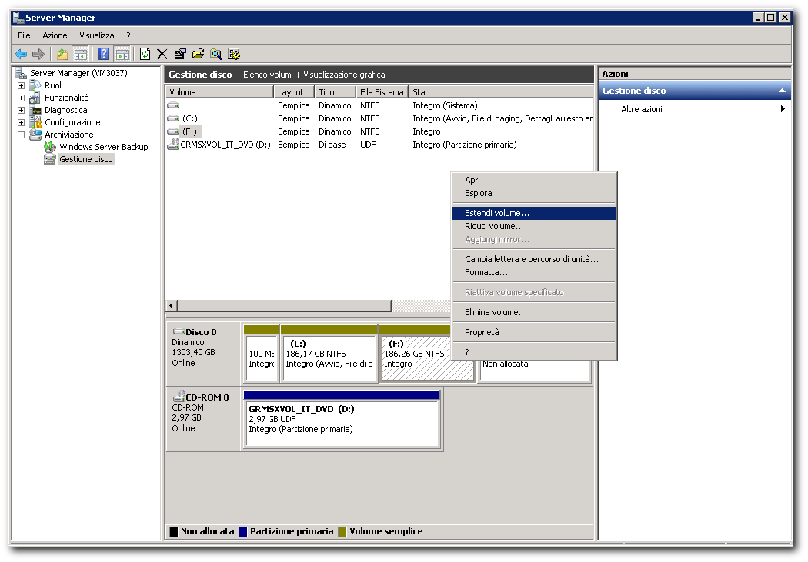
Task: Open the Azione menu
Action: (55, 35)
